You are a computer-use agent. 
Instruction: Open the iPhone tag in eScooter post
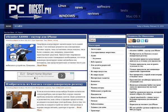50,41
